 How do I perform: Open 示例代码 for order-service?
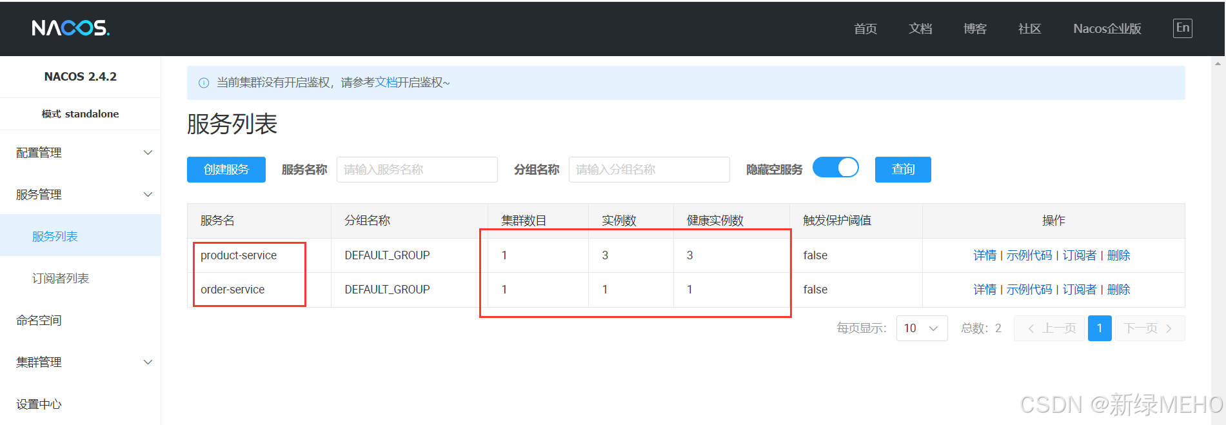click(x=1029, y=290)
